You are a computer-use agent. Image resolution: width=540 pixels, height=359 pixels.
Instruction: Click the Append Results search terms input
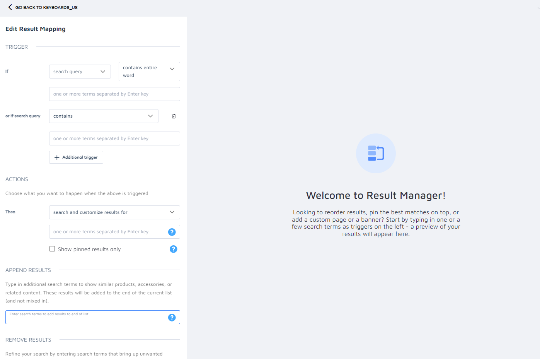pos(89,317)
